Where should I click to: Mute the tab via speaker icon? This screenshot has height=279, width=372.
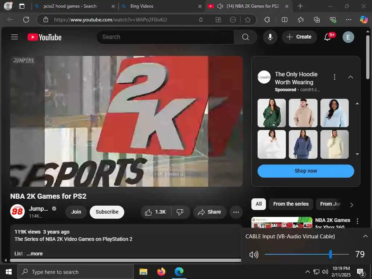[220, 6]
